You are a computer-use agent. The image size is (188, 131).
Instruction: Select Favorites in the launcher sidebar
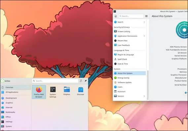[16, 87]
